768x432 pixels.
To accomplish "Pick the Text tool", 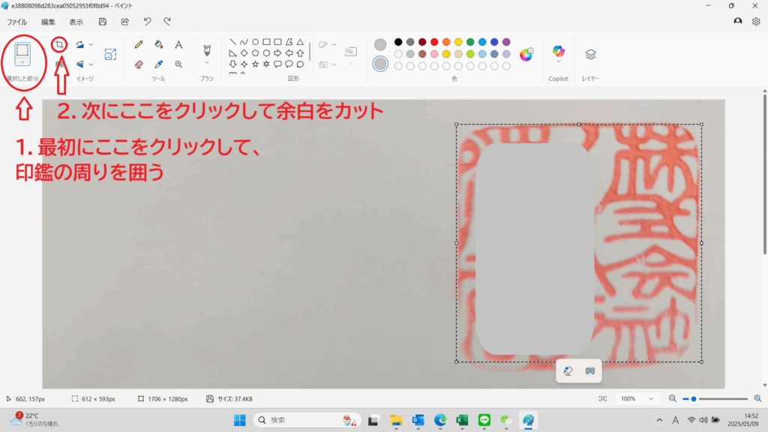I will pos(178,45).
